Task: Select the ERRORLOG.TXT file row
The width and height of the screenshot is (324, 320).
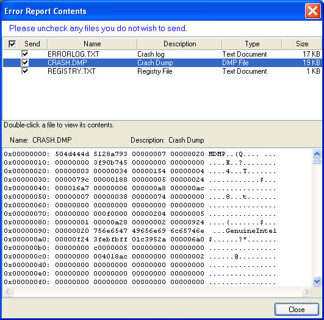Action: click(x=162, y=54)
